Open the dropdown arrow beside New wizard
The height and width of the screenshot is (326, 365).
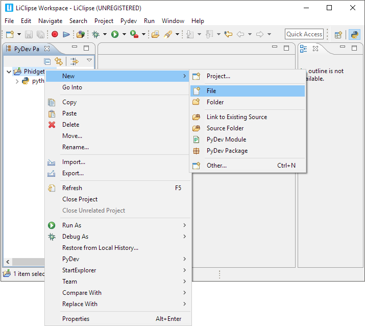point(19,34)
